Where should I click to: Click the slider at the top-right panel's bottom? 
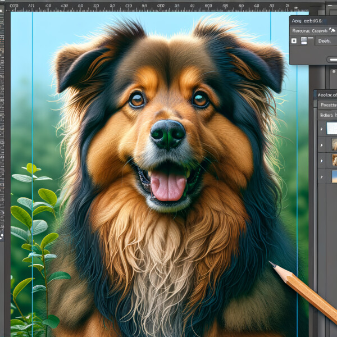331,58
